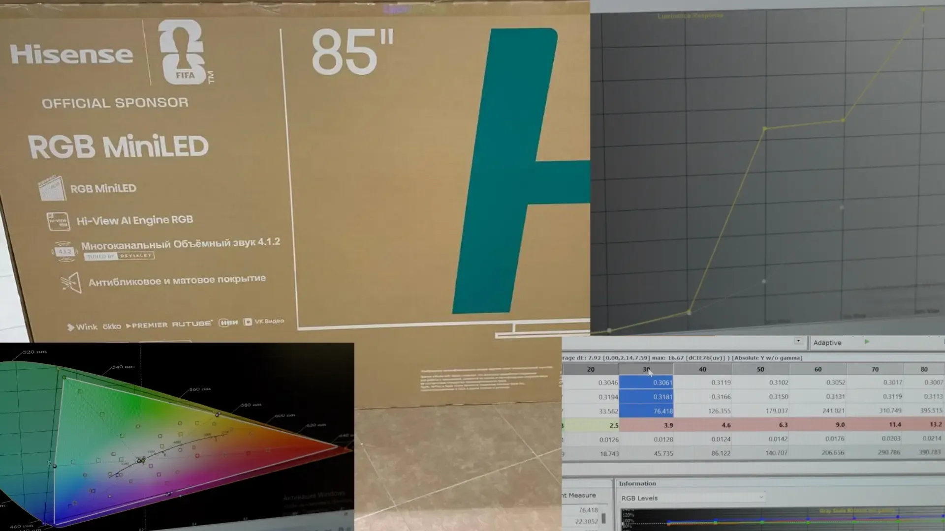
Task: Click the red dE cell 4.6
Action: tap(702, 425)
